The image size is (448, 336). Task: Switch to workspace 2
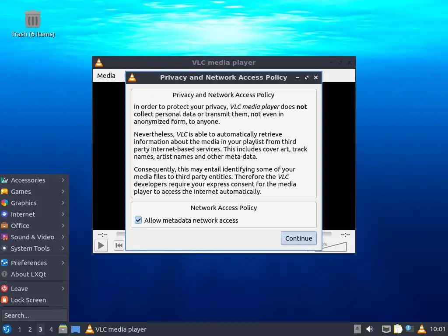click(30, 329)
